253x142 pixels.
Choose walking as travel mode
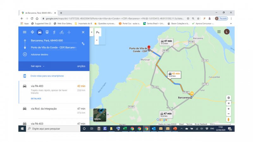(54, 32)
